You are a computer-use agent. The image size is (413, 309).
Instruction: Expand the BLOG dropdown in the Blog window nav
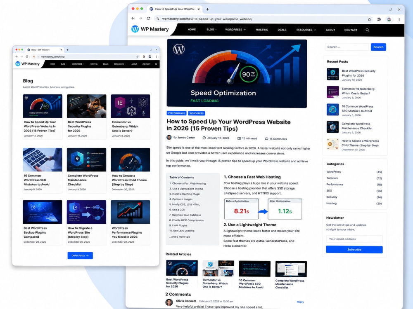64,64
